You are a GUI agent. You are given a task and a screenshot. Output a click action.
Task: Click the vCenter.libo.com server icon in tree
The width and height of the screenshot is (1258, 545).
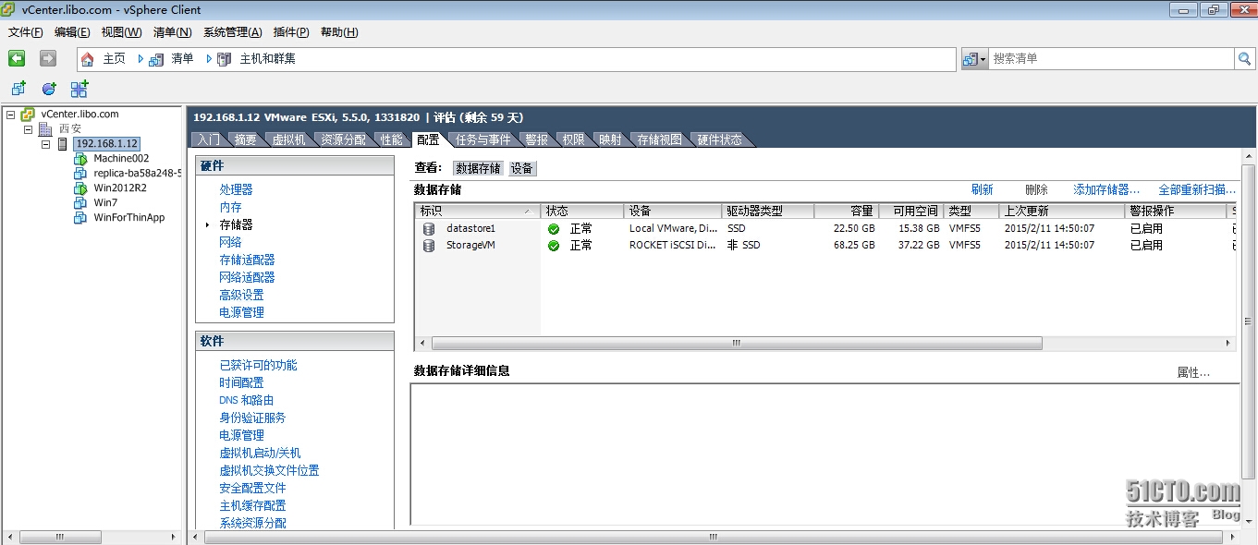(x=29, y=115)
